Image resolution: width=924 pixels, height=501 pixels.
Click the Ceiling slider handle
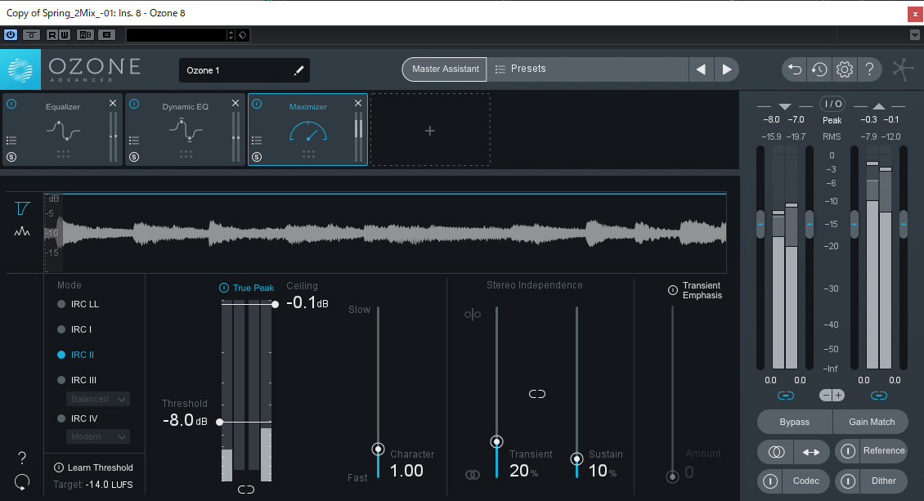276,304
